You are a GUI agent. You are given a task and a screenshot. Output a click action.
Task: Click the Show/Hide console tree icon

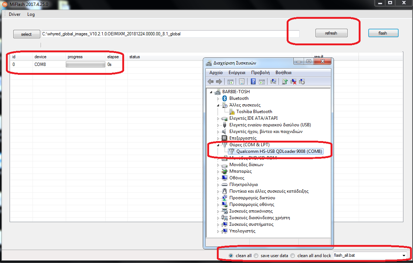coord(231,82)
